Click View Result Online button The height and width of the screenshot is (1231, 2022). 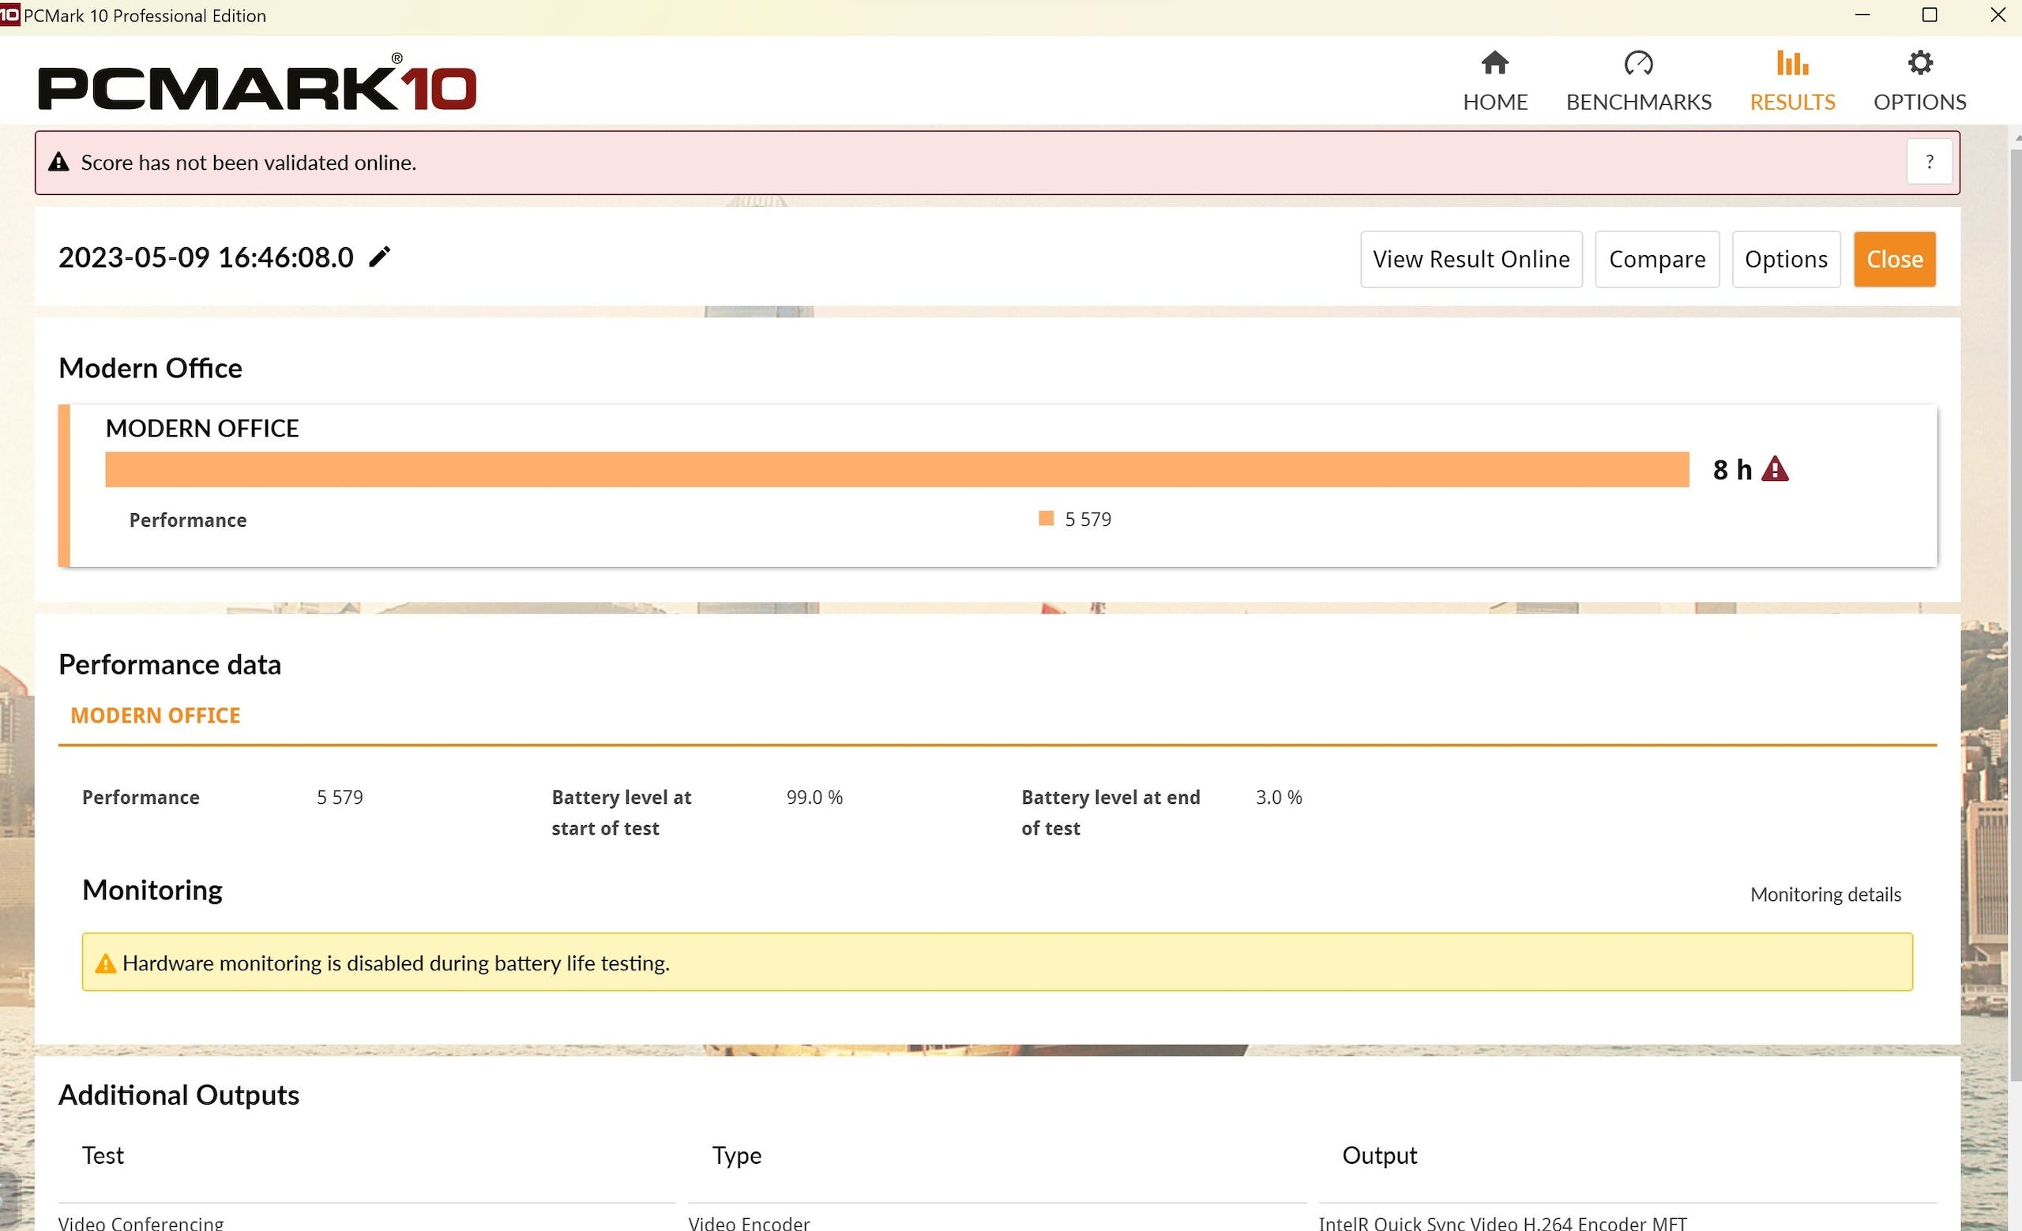(1471, 259)
